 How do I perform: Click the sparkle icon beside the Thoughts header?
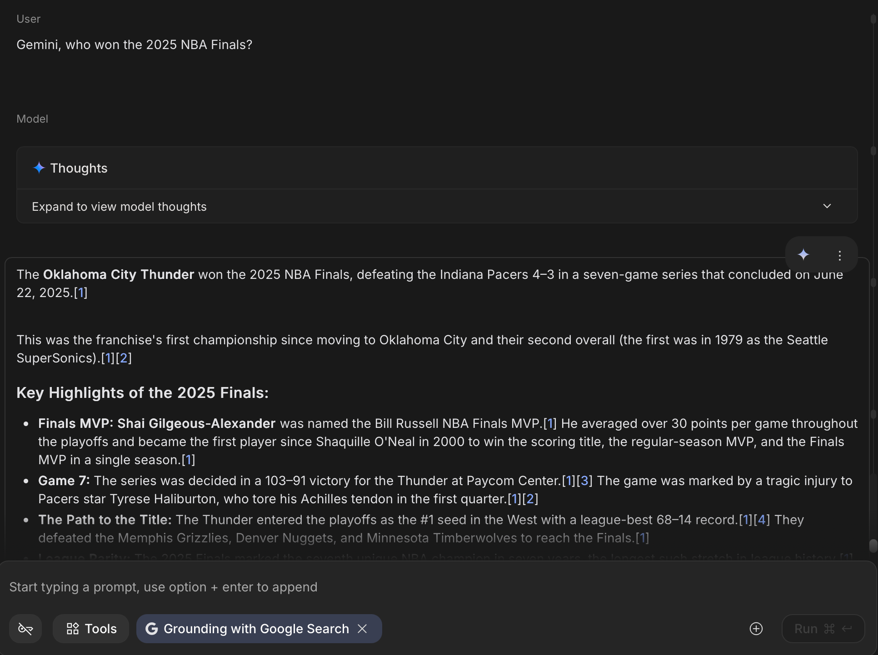(40, 168)
